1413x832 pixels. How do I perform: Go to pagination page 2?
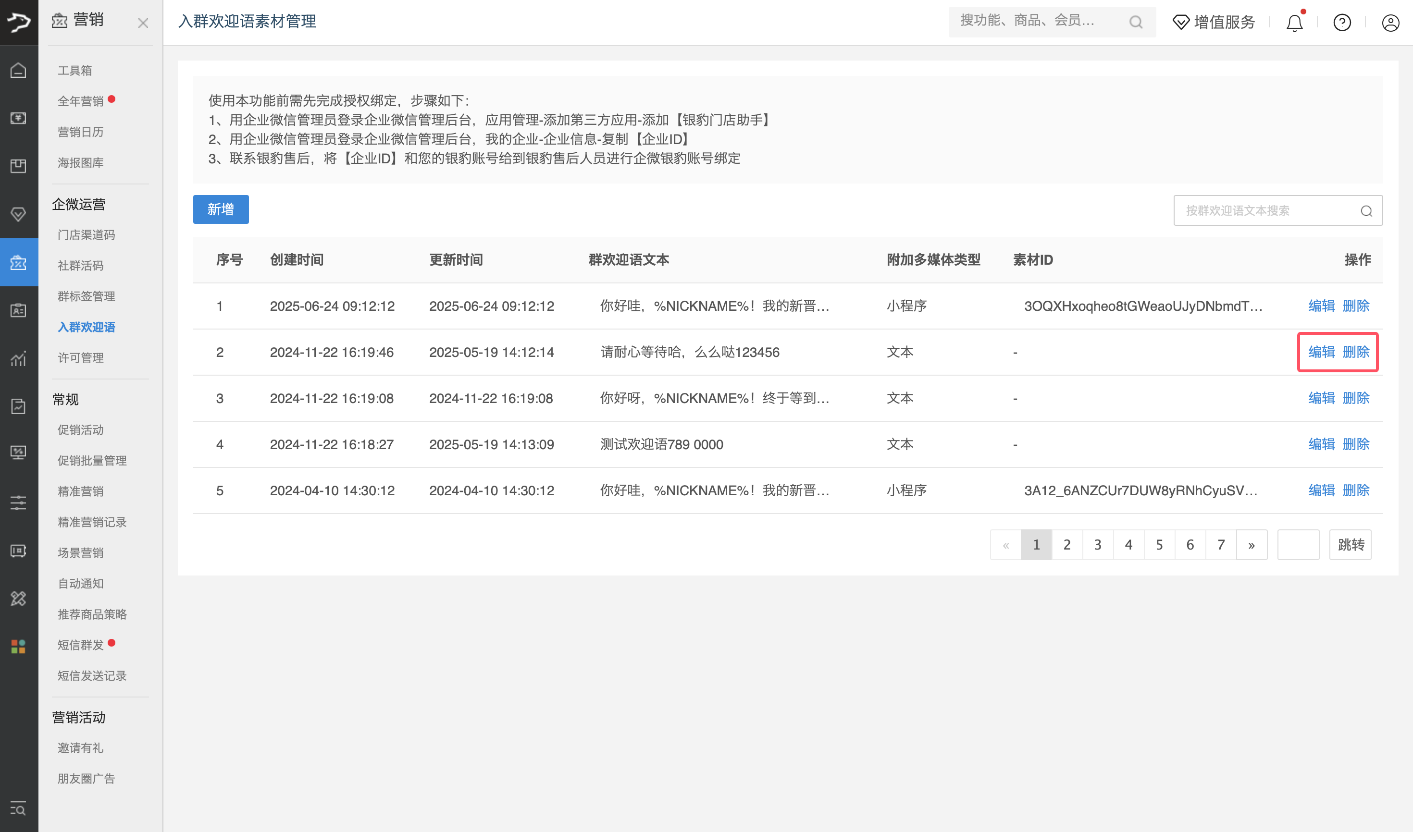[1067, 545]
